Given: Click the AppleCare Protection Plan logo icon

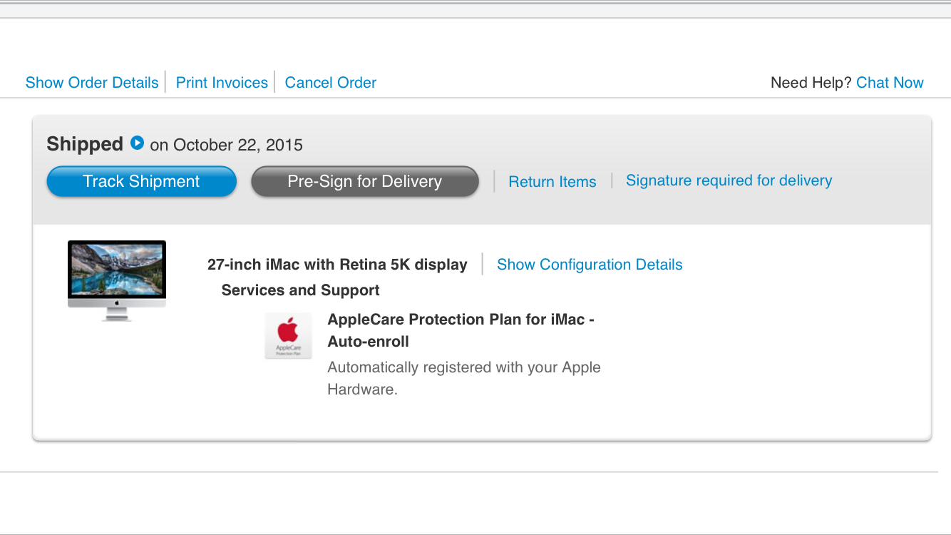Looking at the screenshot, I should tap(288, 335).
